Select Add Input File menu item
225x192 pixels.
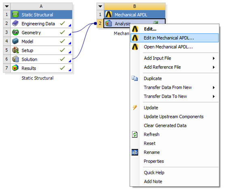[174, 58]
